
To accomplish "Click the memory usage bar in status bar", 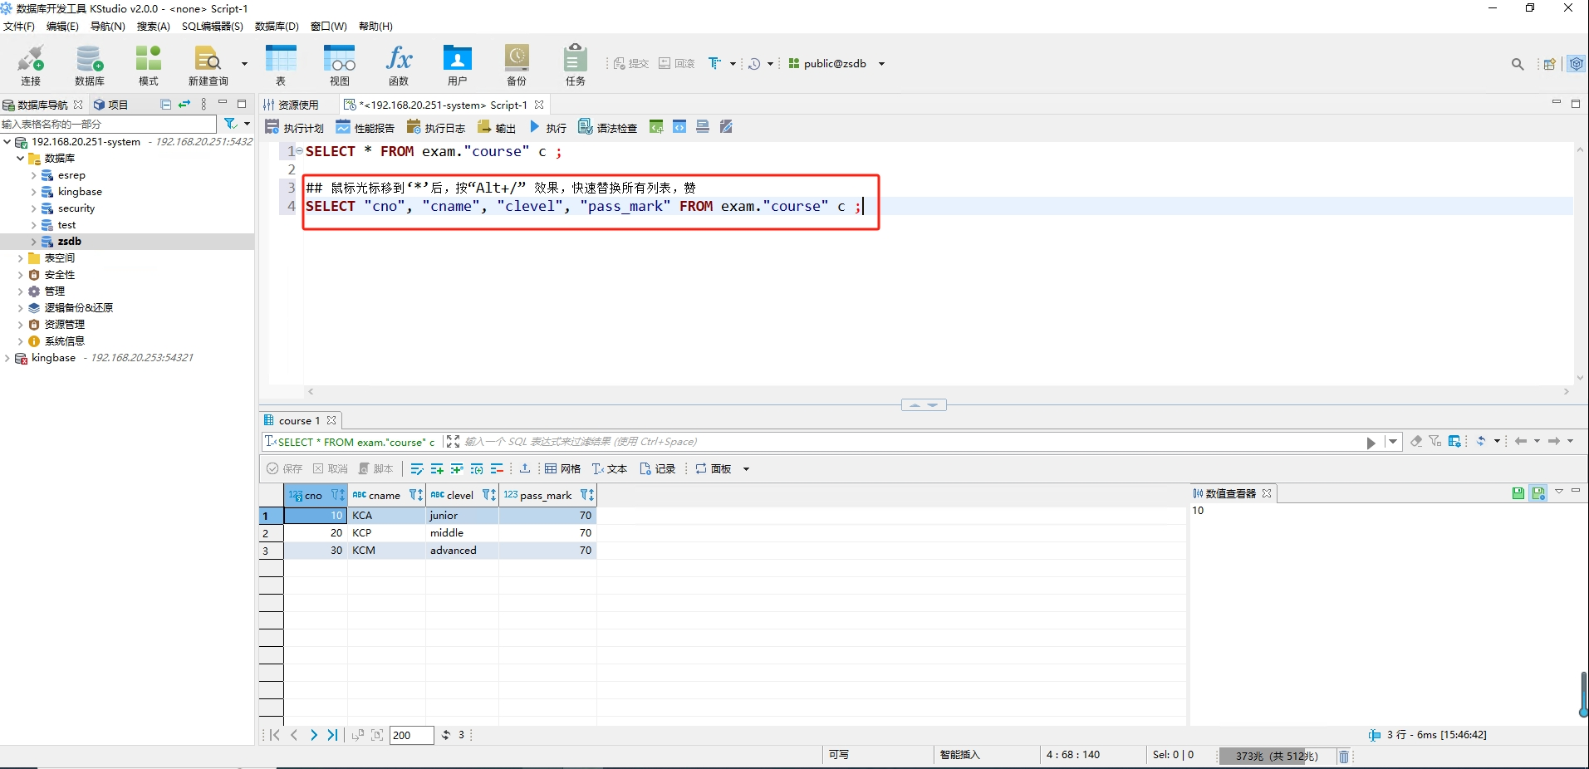I will pos(1276,756).
